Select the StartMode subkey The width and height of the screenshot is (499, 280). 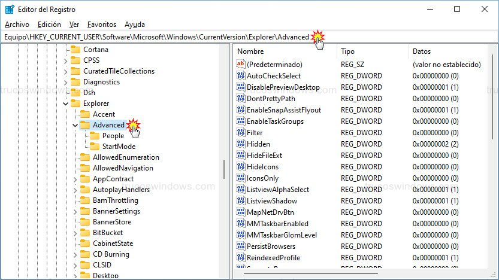click(119, 147)
